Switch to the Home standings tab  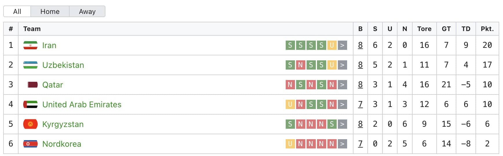[50, 12]
